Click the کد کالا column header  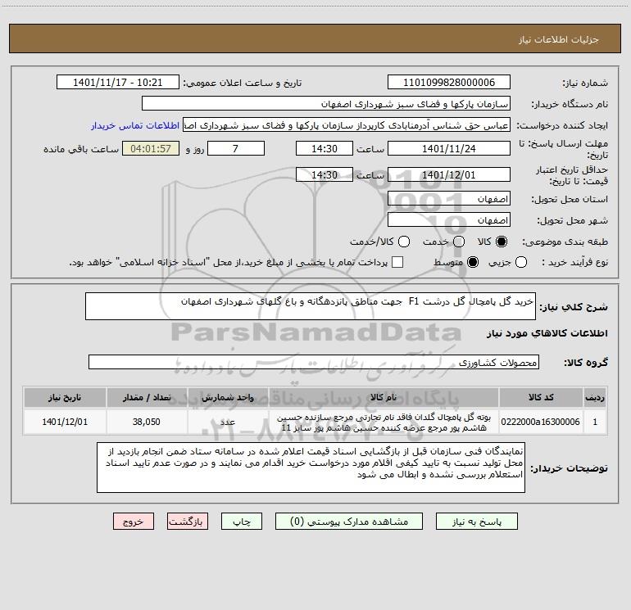(541, 397)
